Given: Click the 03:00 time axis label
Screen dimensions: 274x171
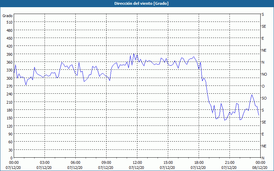Looking at the screenshot, I should (x=45, y=163).
